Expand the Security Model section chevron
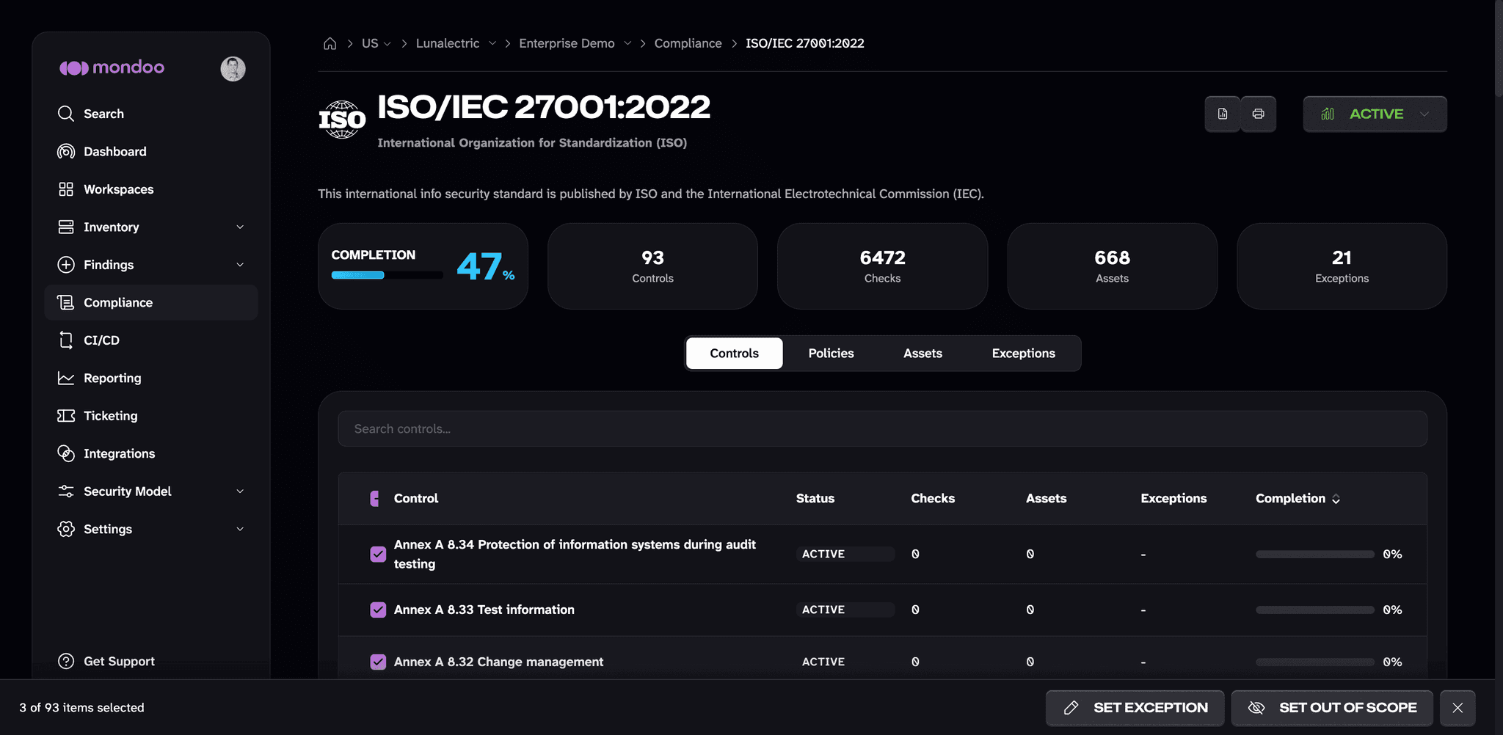This screenshot has height=735, width=1503. (x=240, y=491)
